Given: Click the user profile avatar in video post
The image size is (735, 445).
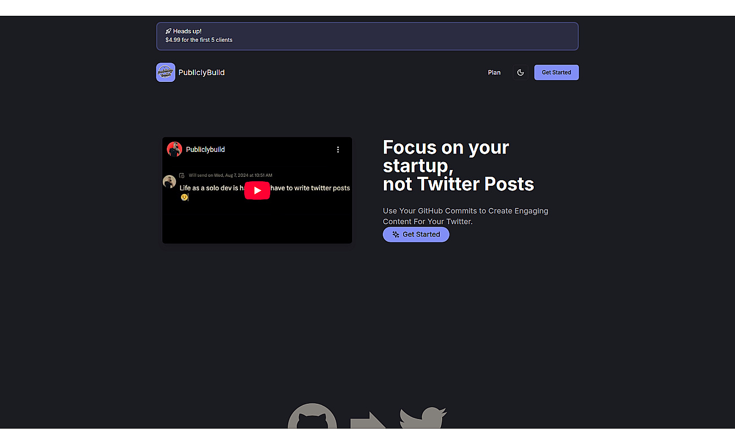Looking at the screenshot, I should click(169, 181).
